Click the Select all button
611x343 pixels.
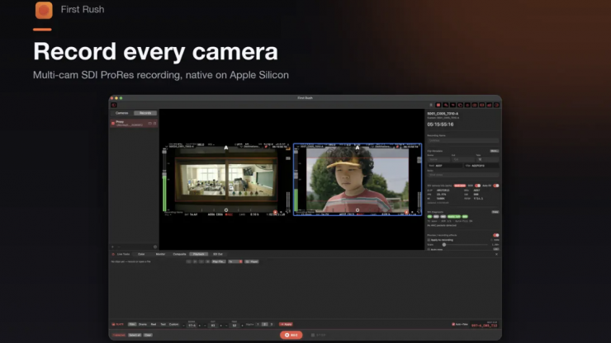[x=135, y=336]
